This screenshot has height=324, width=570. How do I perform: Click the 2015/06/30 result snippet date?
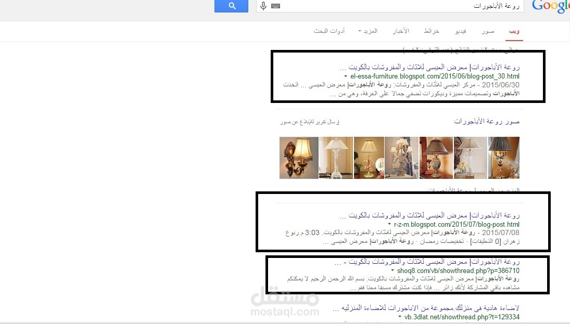[x=501, y=85]
